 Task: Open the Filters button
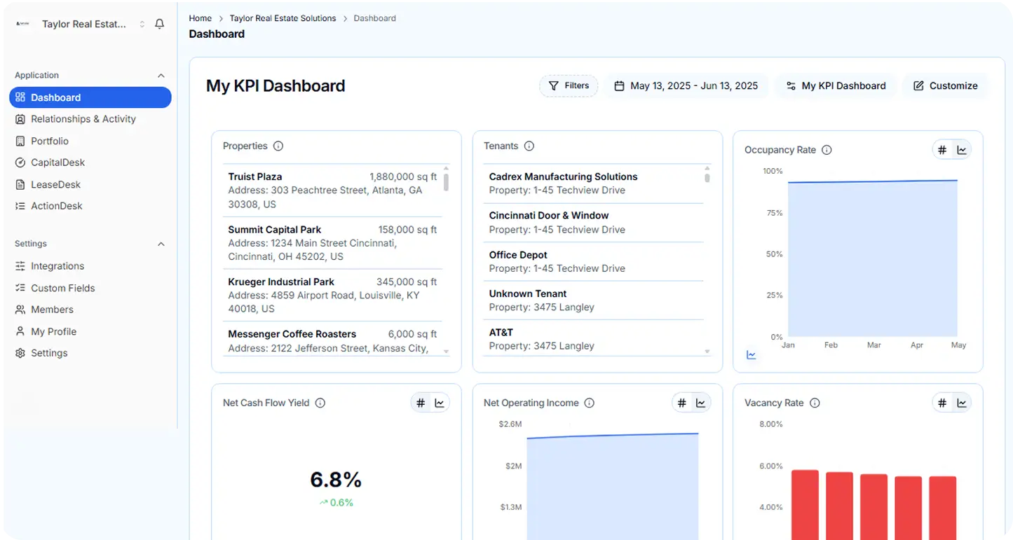point(569,85)
